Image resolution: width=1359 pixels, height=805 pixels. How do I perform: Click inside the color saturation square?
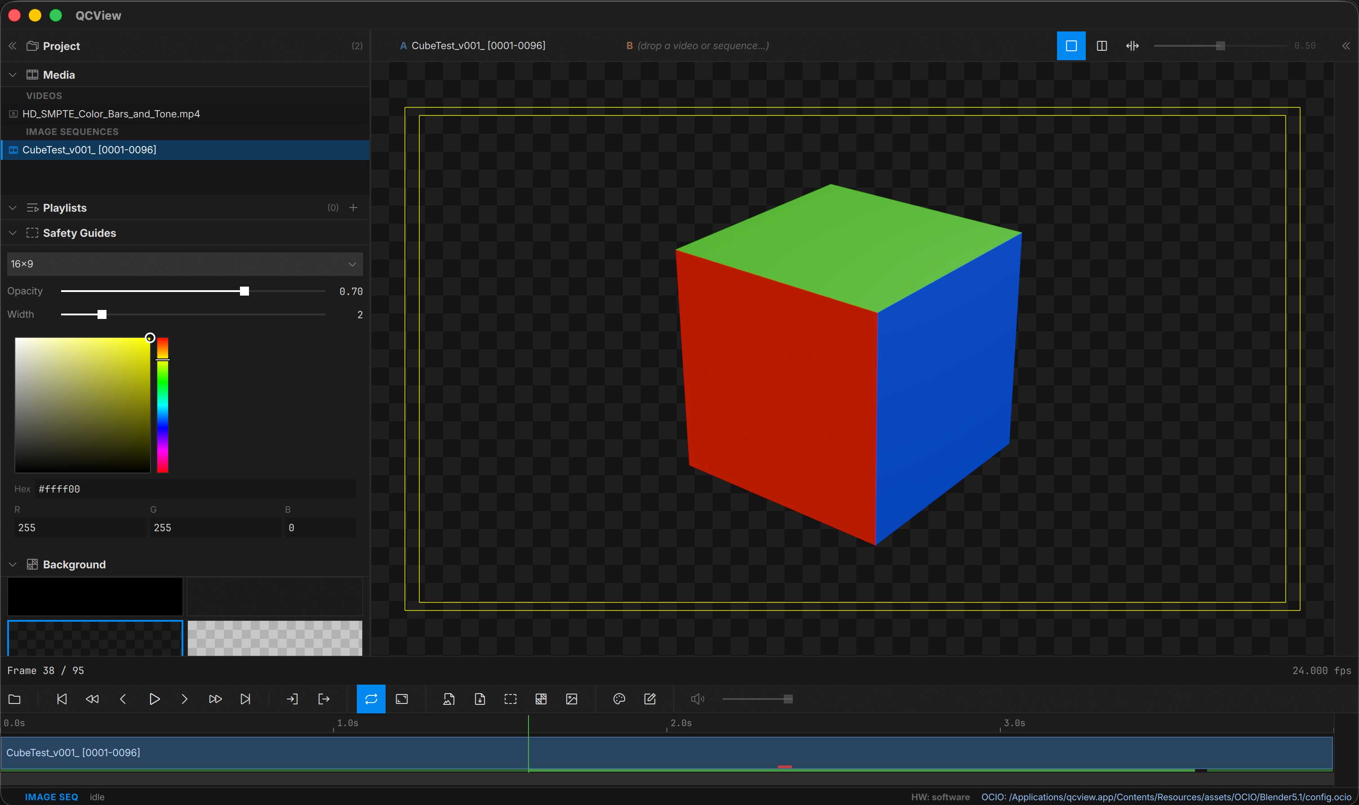82,405
